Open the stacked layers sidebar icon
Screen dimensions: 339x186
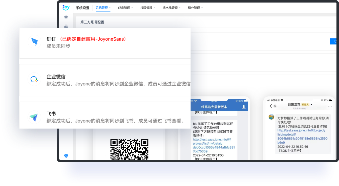[66, 17]
